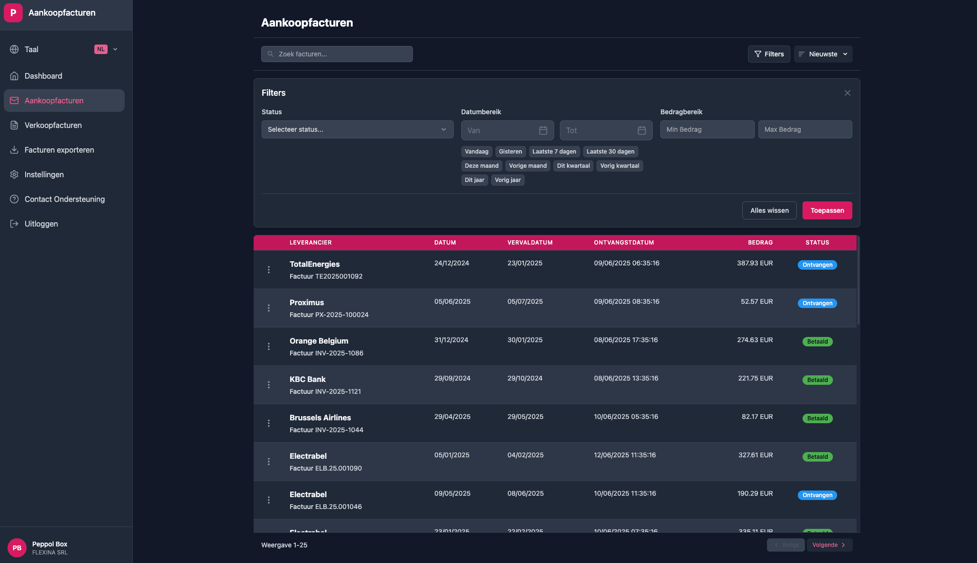977x563 pixels.
Task: Click the Brussels Airlines supplier name
Action: pos(320,418)
